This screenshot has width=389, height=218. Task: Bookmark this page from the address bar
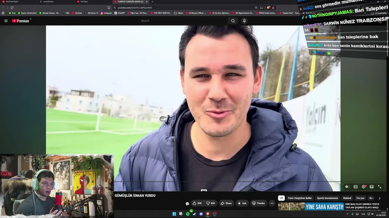click(x=109, y=8)
